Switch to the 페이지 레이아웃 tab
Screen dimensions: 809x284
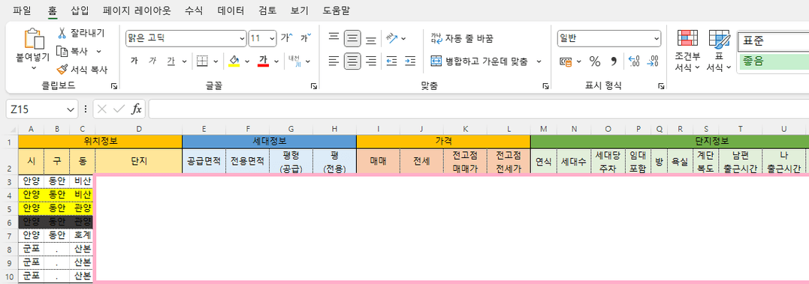click(x=137, y=10)
